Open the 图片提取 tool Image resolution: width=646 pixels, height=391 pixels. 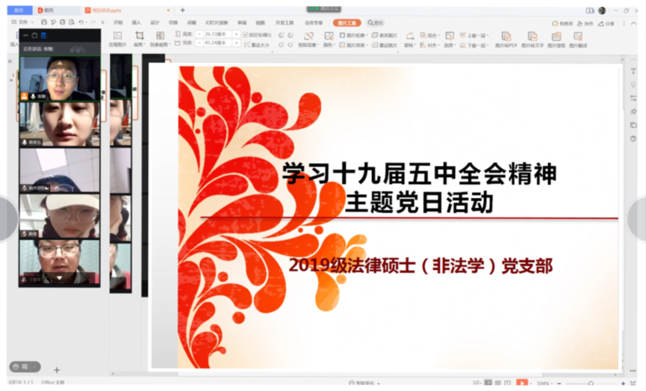(x=556, y=37)
